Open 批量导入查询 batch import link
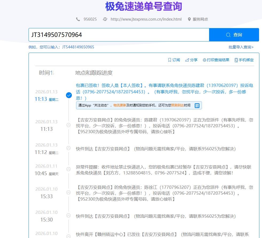The height and width of the screenshot is (238, 262). [241, 47]
